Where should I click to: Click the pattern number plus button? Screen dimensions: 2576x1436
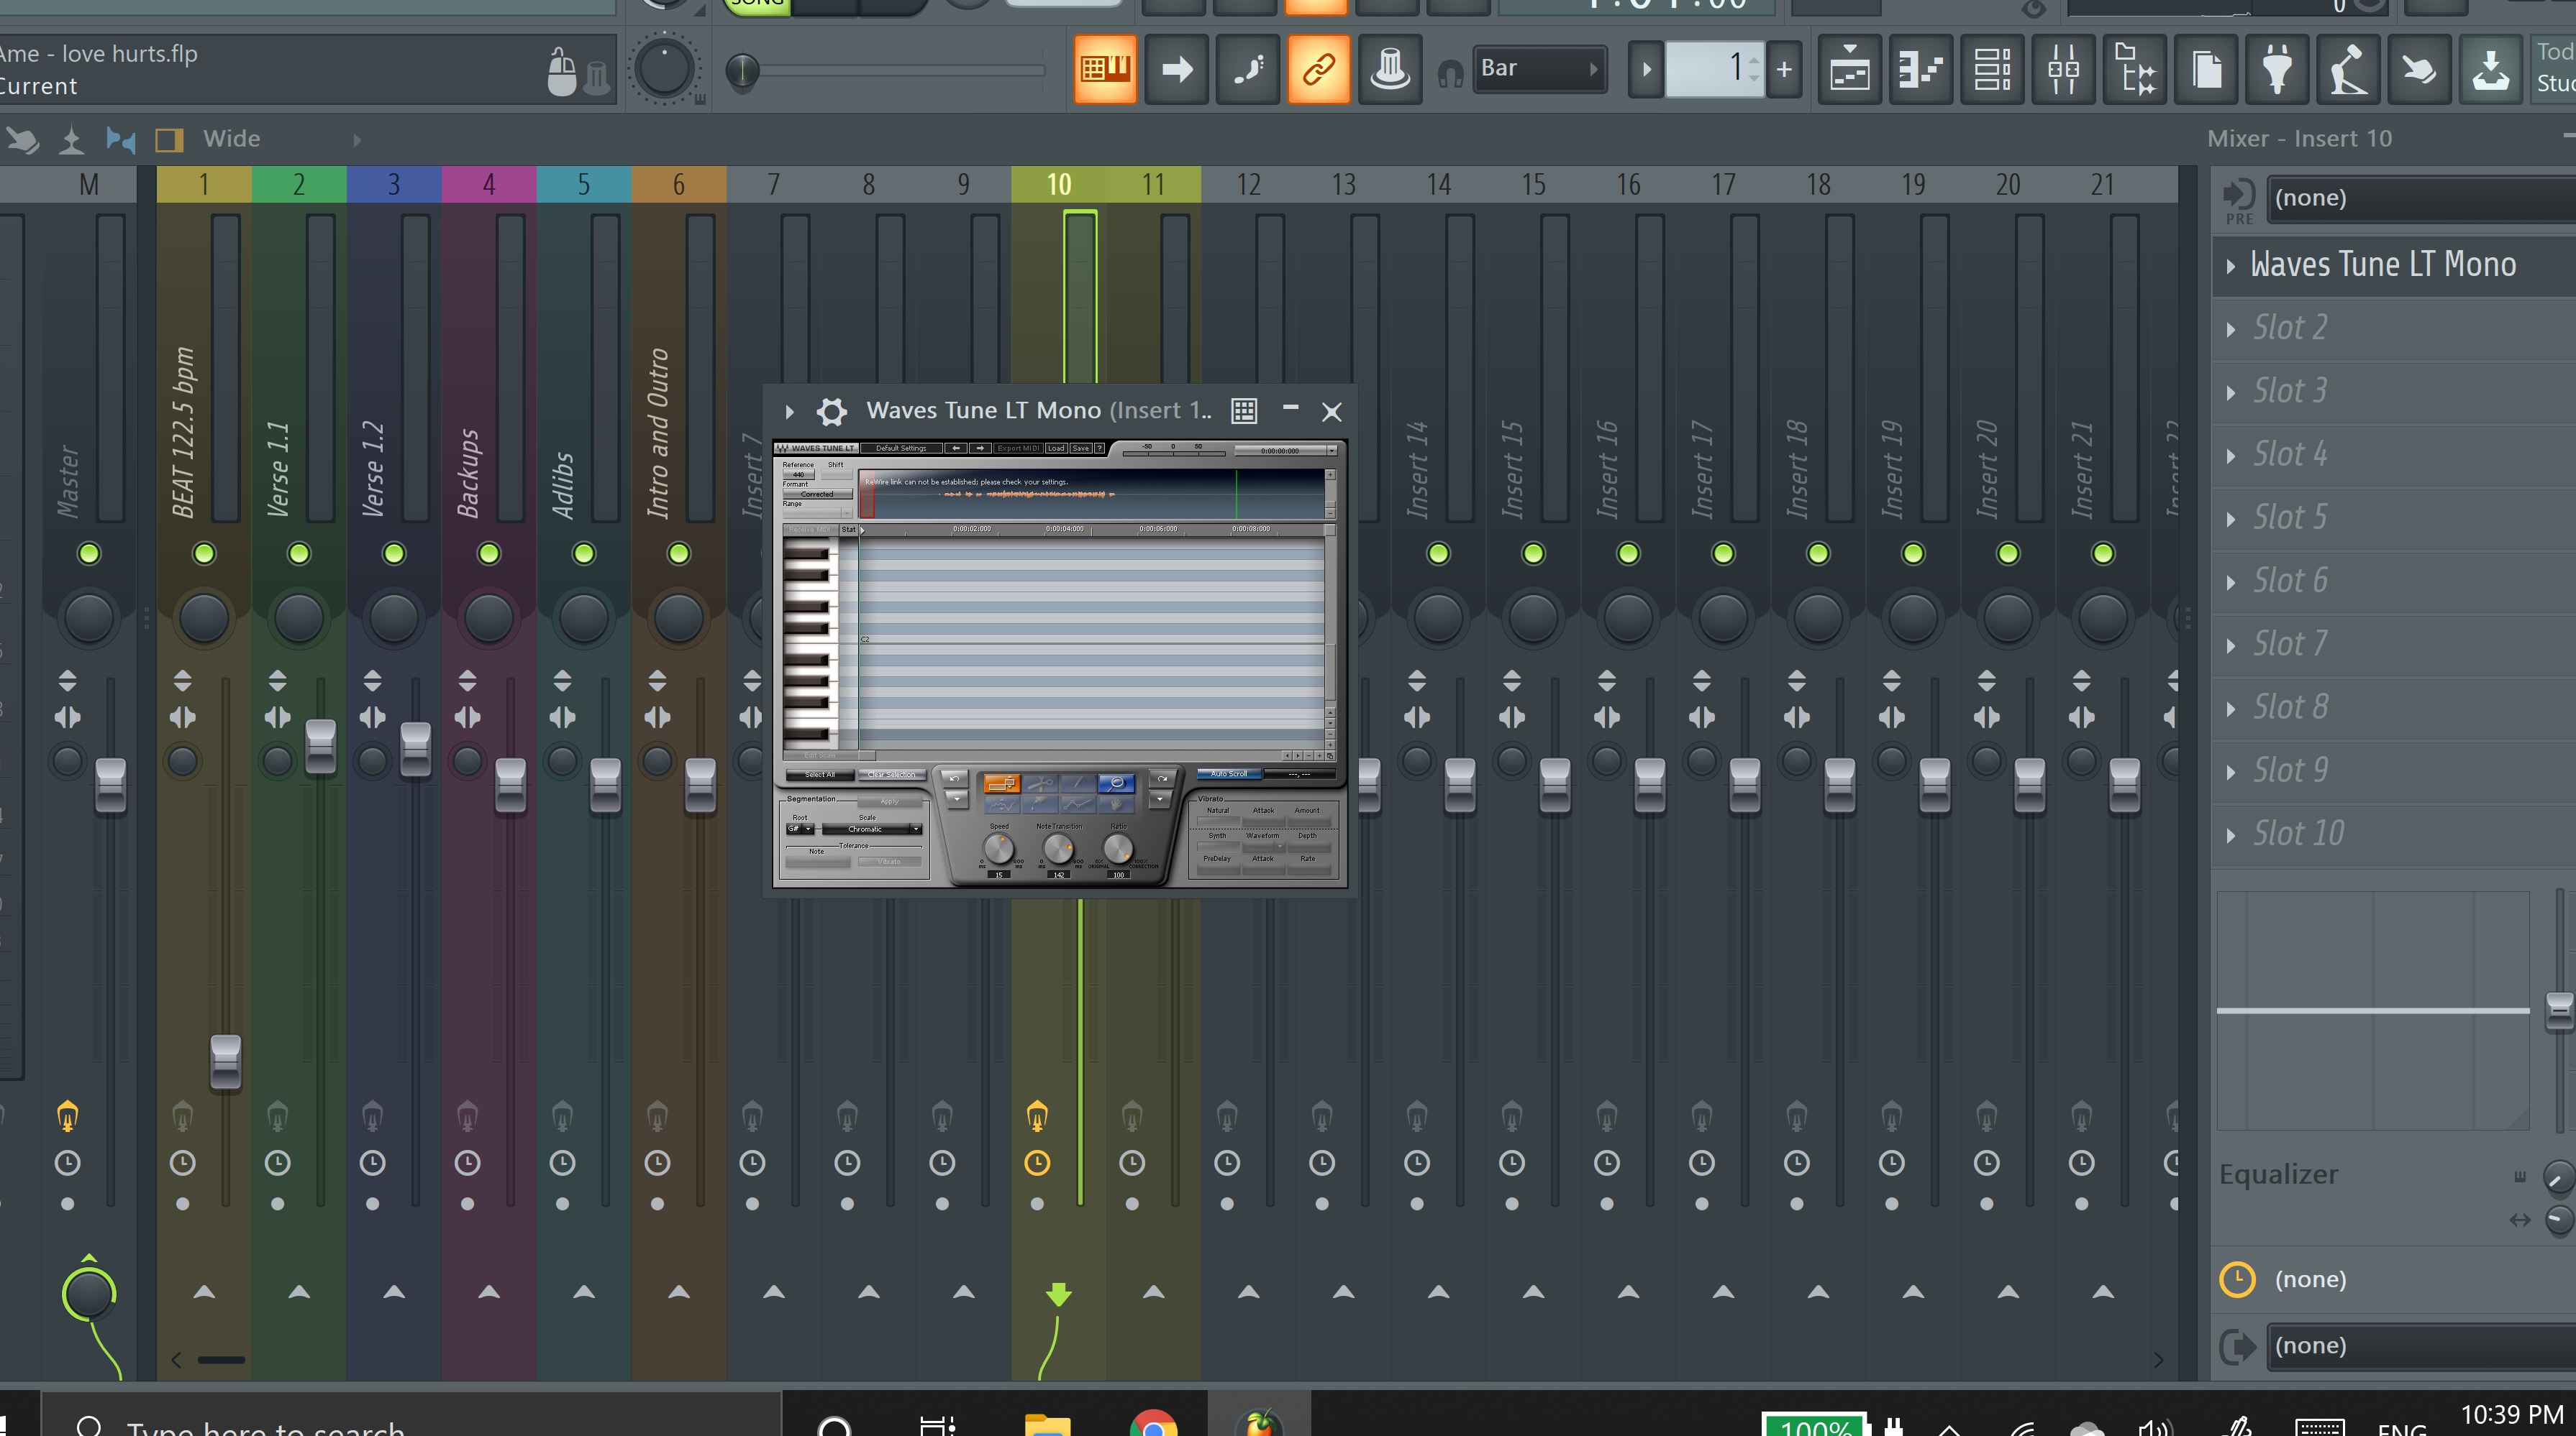(1784, 70)
